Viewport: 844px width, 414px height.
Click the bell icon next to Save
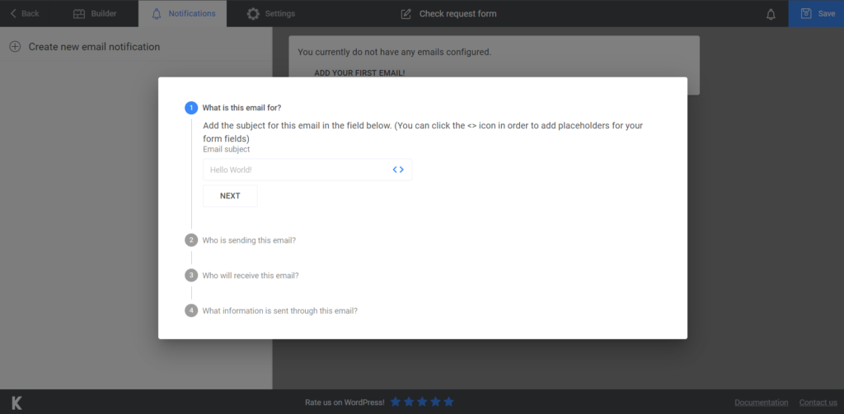pyautogui.click(x=771, y=15)
